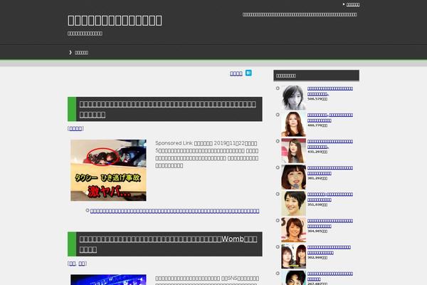427x285 pixels.
Task: Click the excerpt text mentioning SNS
Action: pyautogui.click(x=207, y=280)
